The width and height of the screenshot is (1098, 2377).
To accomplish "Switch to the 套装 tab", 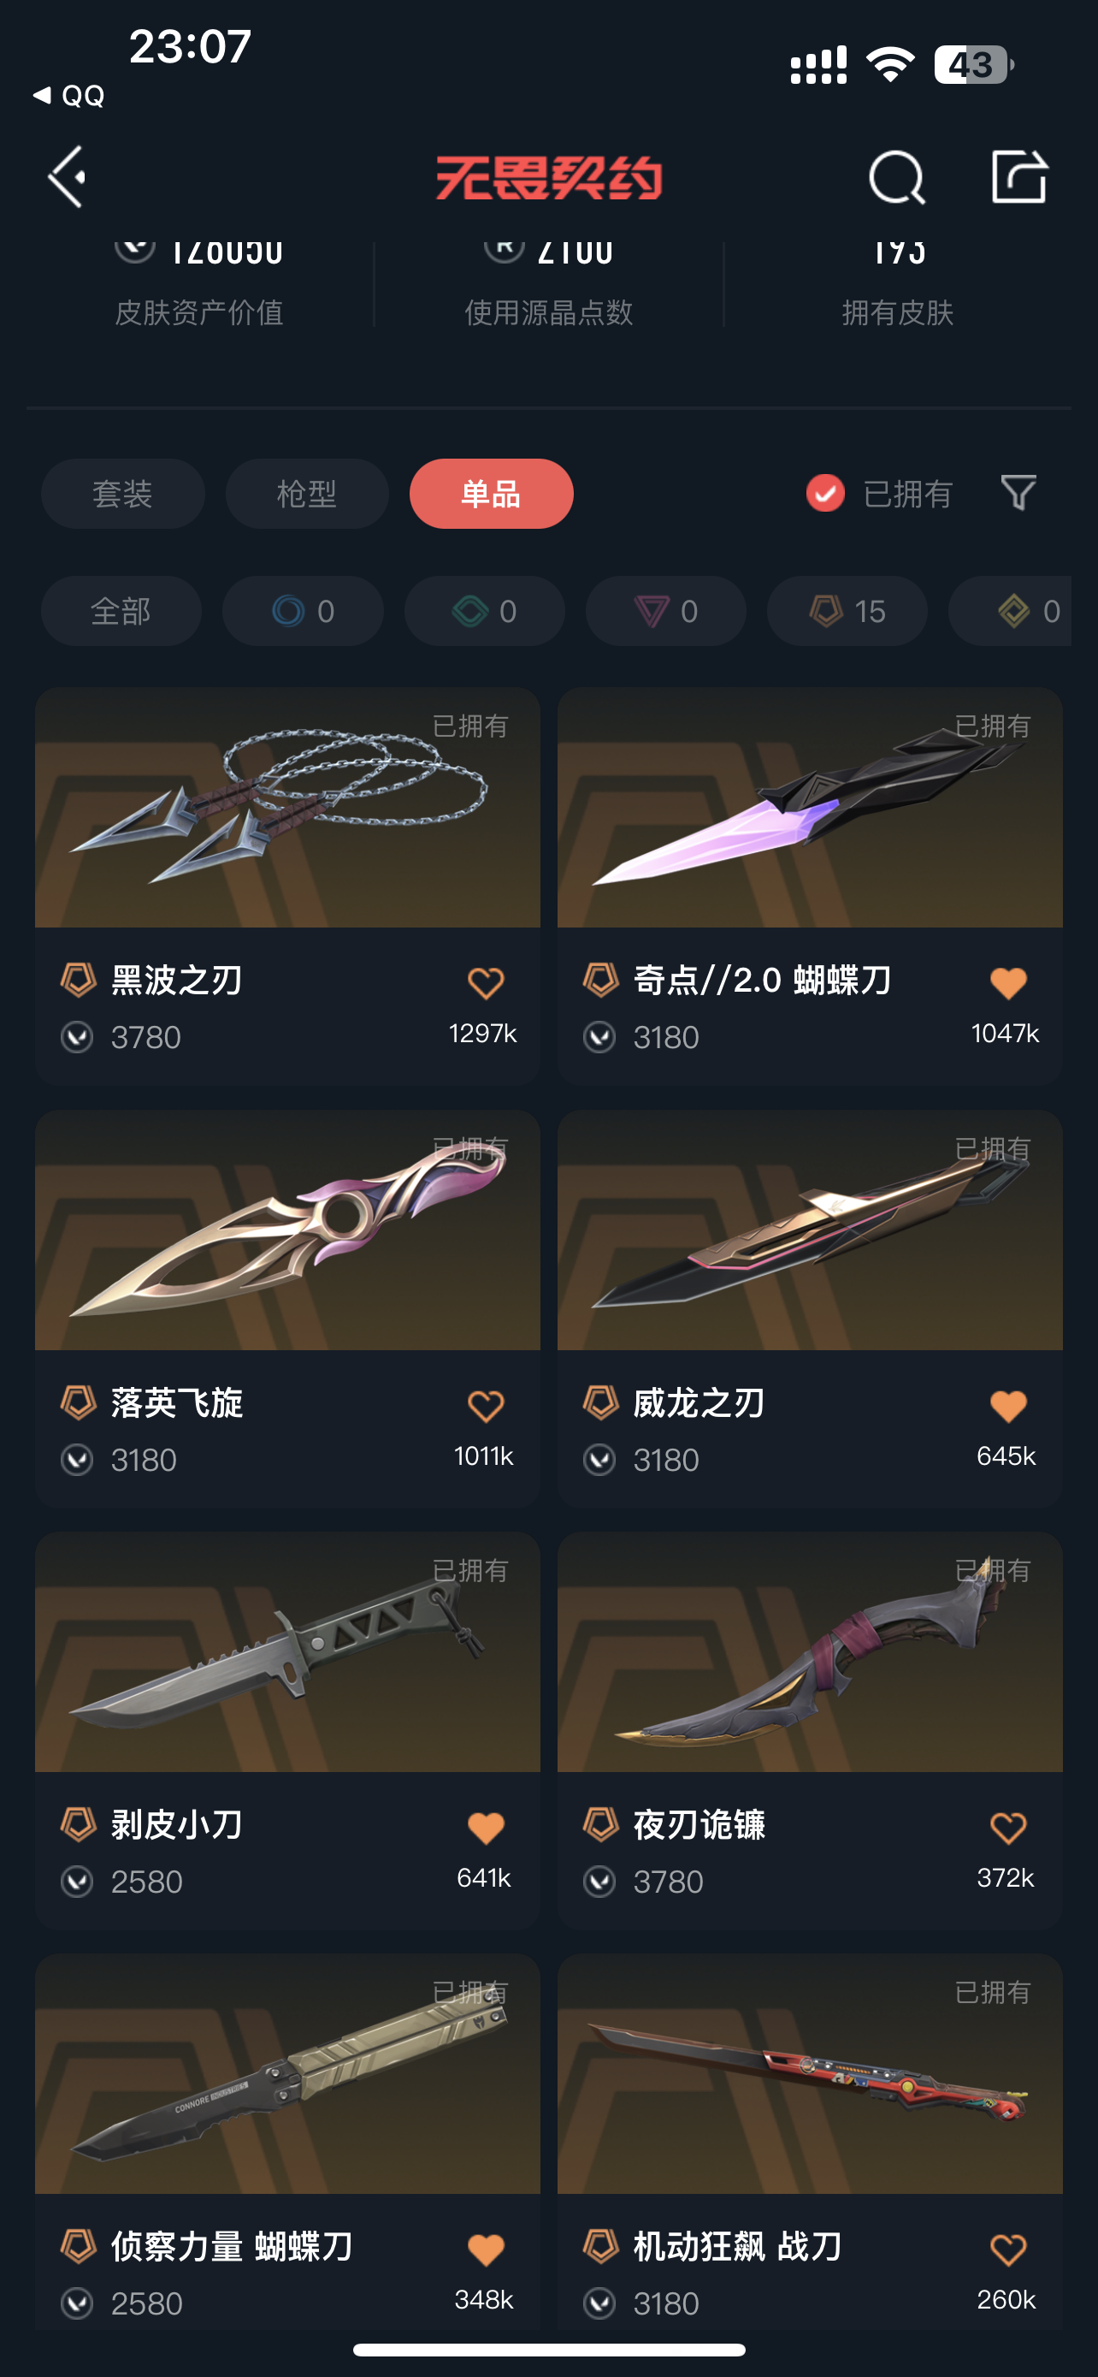I will [x=122, y=494].
